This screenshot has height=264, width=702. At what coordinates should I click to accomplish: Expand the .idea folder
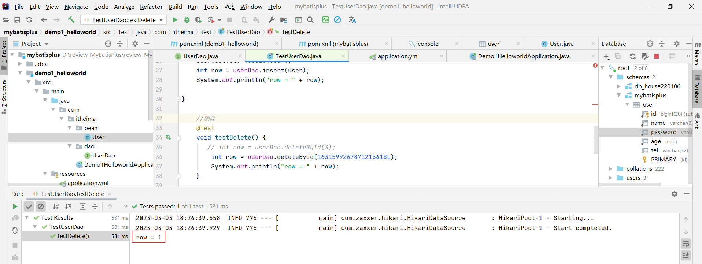click(21, 64)
